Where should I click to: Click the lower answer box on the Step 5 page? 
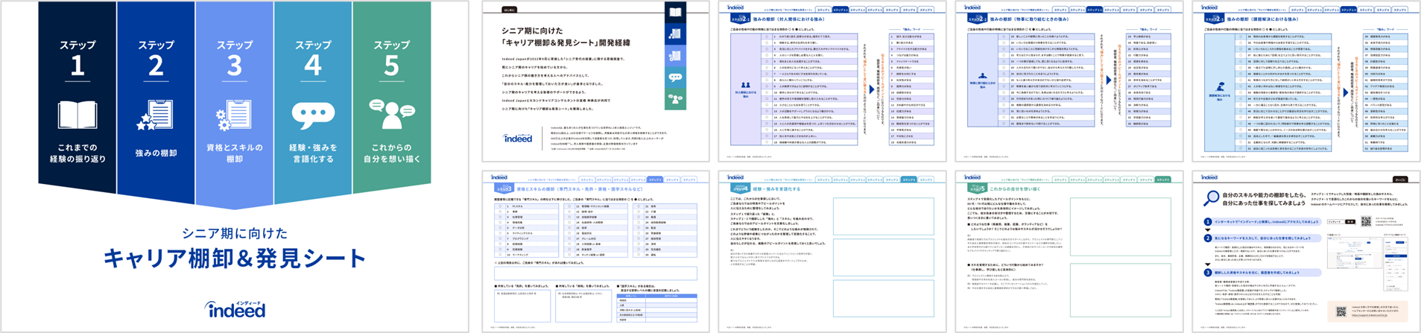[1121, 292]
